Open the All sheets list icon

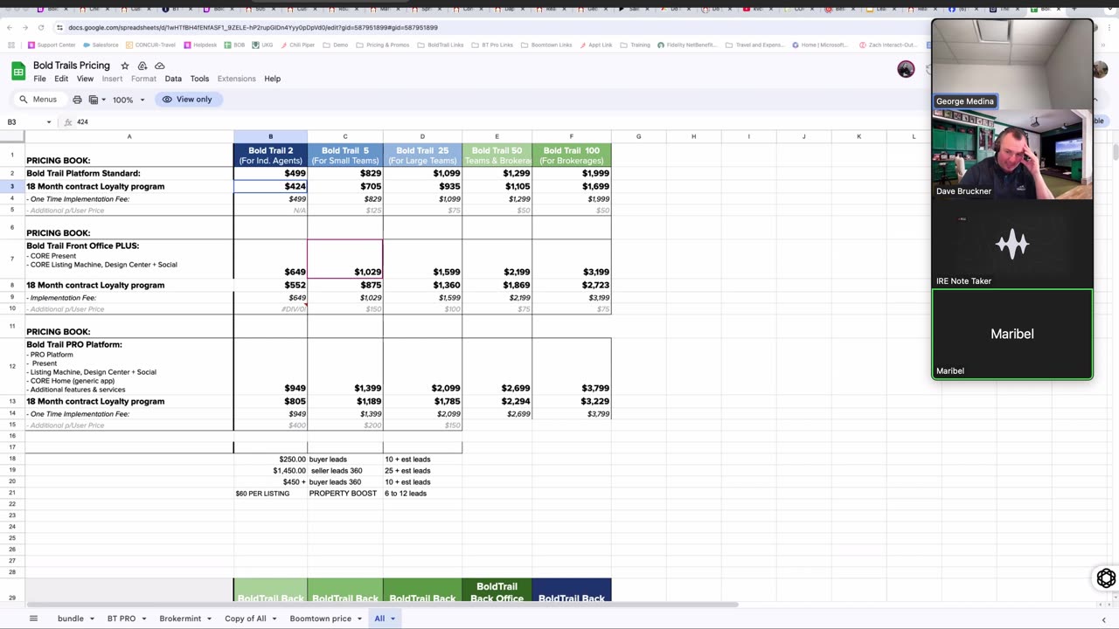(33, 619)
